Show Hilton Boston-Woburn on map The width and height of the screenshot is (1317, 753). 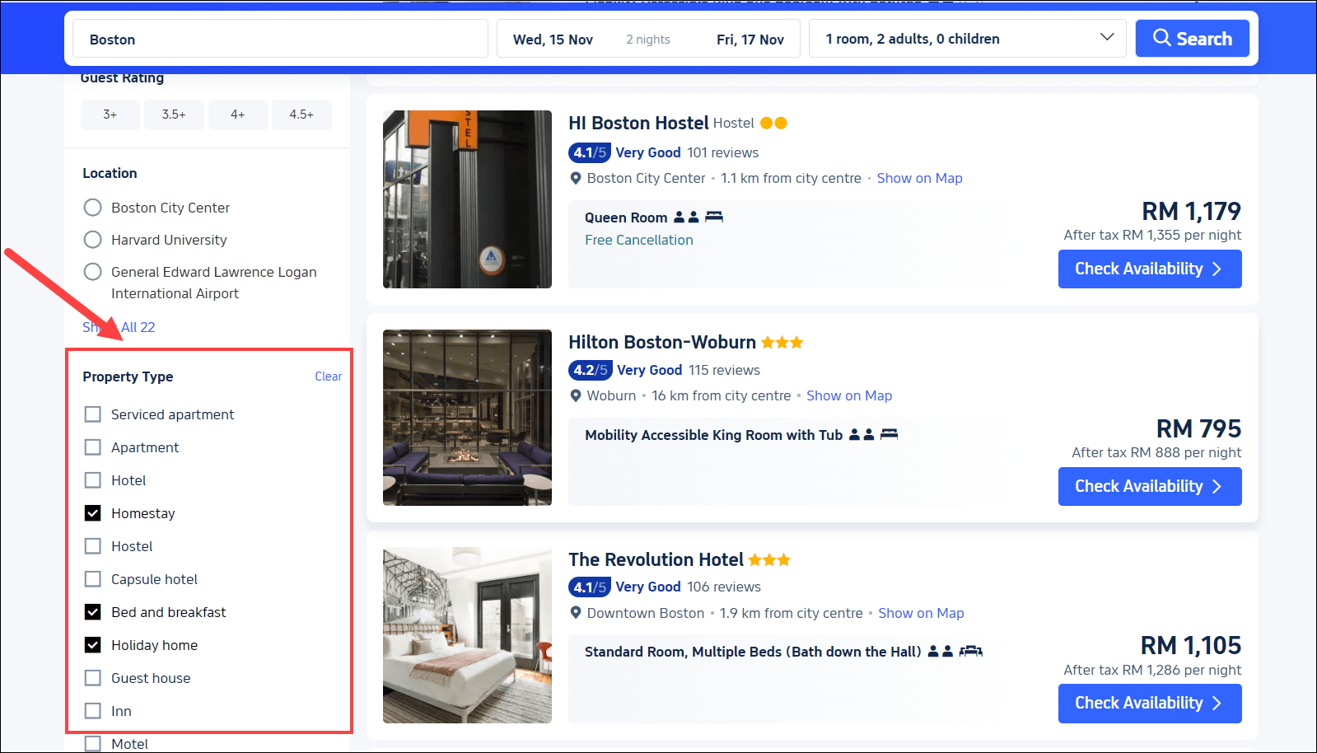pos(849,395)
